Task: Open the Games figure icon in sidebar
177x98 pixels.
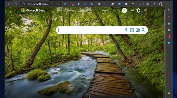Action: click(169, 30)
